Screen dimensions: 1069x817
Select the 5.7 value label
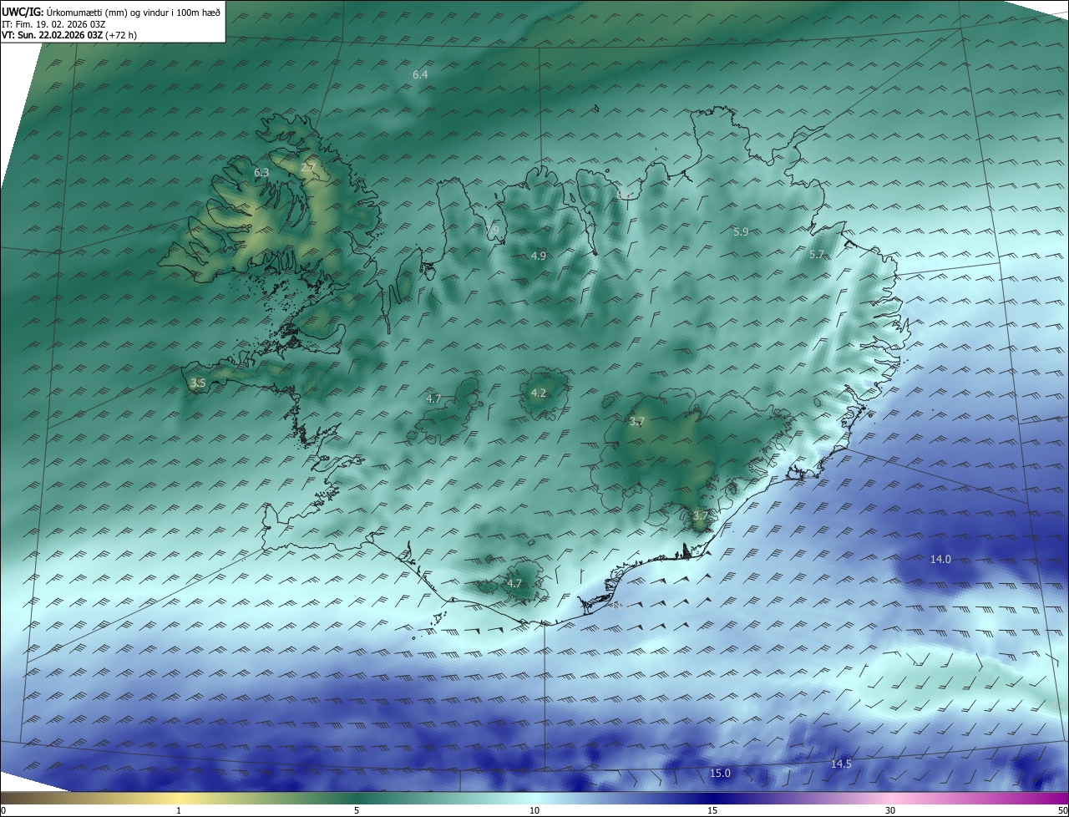[817, 254]
